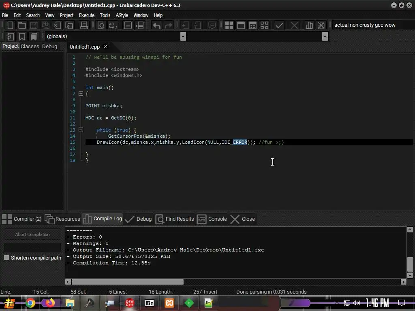Image resolution: width=415 pixels, height=311 pixels.
Task: Select the Project sidebar tab
Action: [10, 46]
